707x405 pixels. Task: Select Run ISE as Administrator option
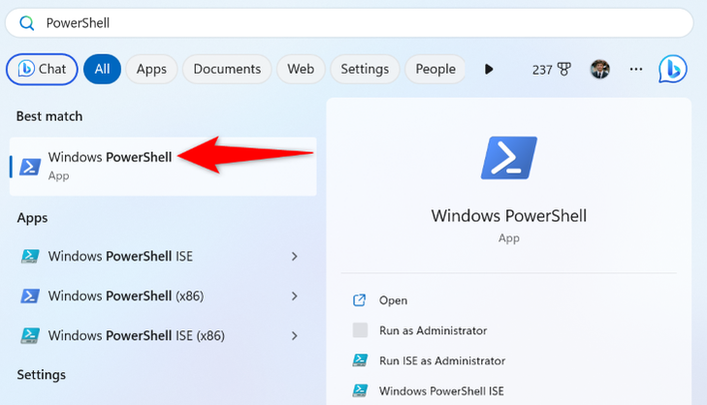441,360
